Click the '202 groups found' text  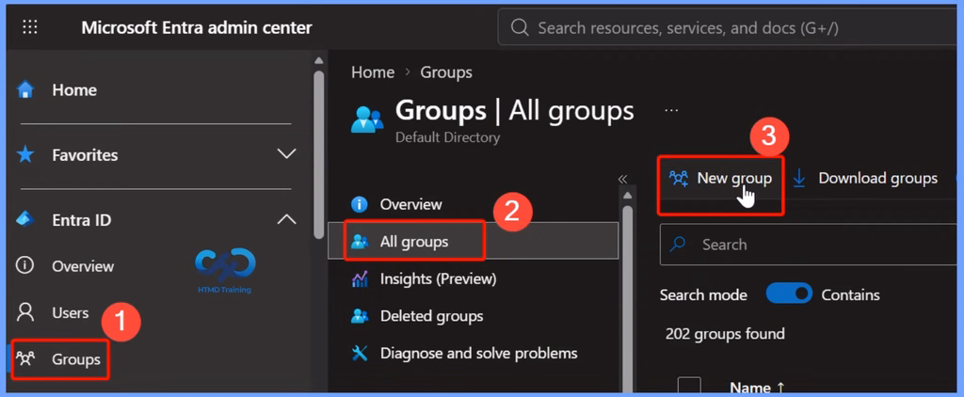click(x=725, y=334)
